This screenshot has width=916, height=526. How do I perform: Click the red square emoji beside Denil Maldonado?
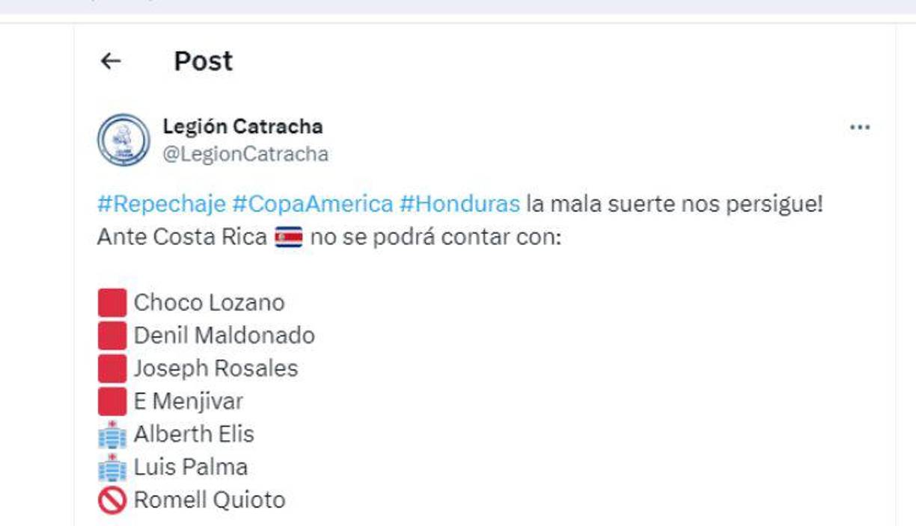[x=113, y=335]
